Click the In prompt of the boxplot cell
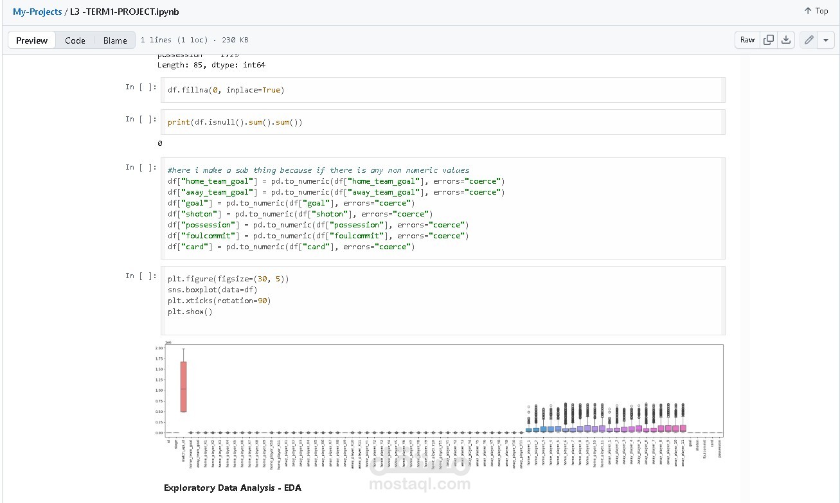Image resolution: width=840 pixels, height=503 pixels. (140, 276)
